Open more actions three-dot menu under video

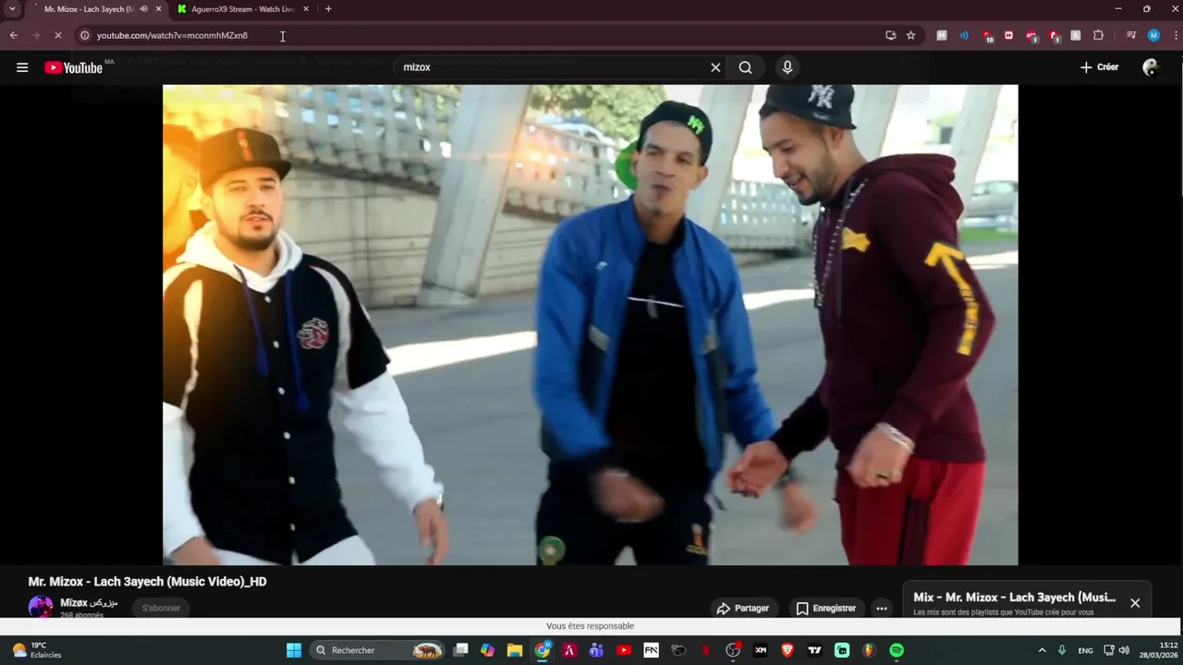[882, 608]
